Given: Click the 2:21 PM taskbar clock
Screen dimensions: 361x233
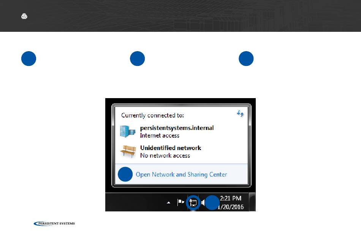Looking at the screenshot, I should point(230,198).
